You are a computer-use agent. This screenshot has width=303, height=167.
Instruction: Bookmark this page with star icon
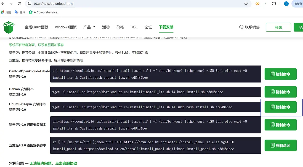tap(246, 4)
